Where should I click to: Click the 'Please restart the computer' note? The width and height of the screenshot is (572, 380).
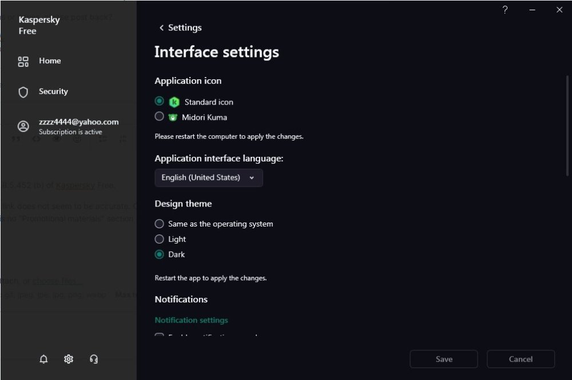tap(229, 136)
